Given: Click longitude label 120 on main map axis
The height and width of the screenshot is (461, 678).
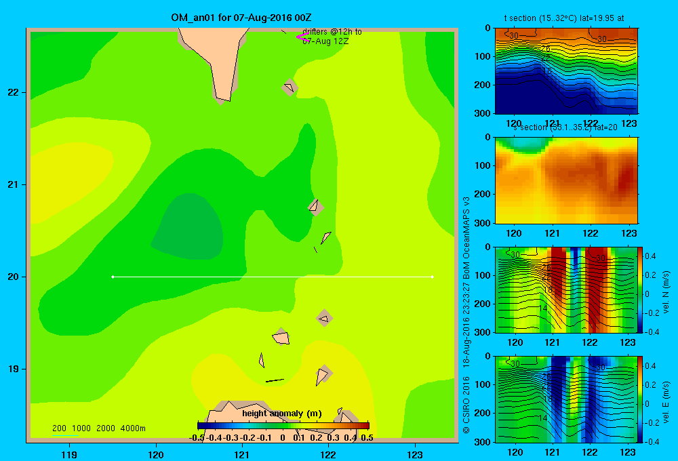Looking at the screenshot, I should pyautogui.click(x=156, y=454).
